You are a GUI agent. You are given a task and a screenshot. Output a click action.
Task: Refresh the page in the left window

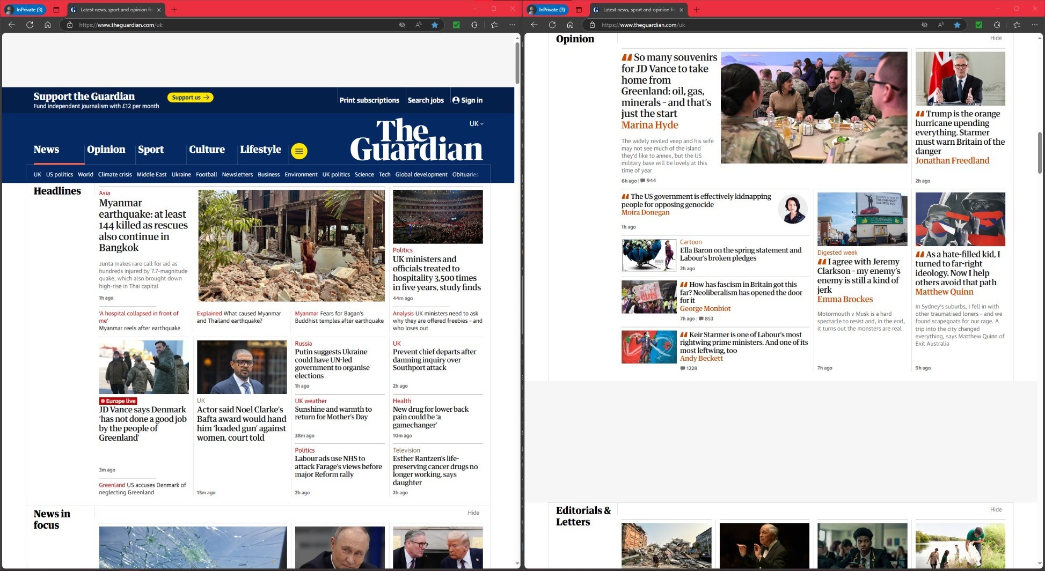pyautogui.click(x=30, y=25)
